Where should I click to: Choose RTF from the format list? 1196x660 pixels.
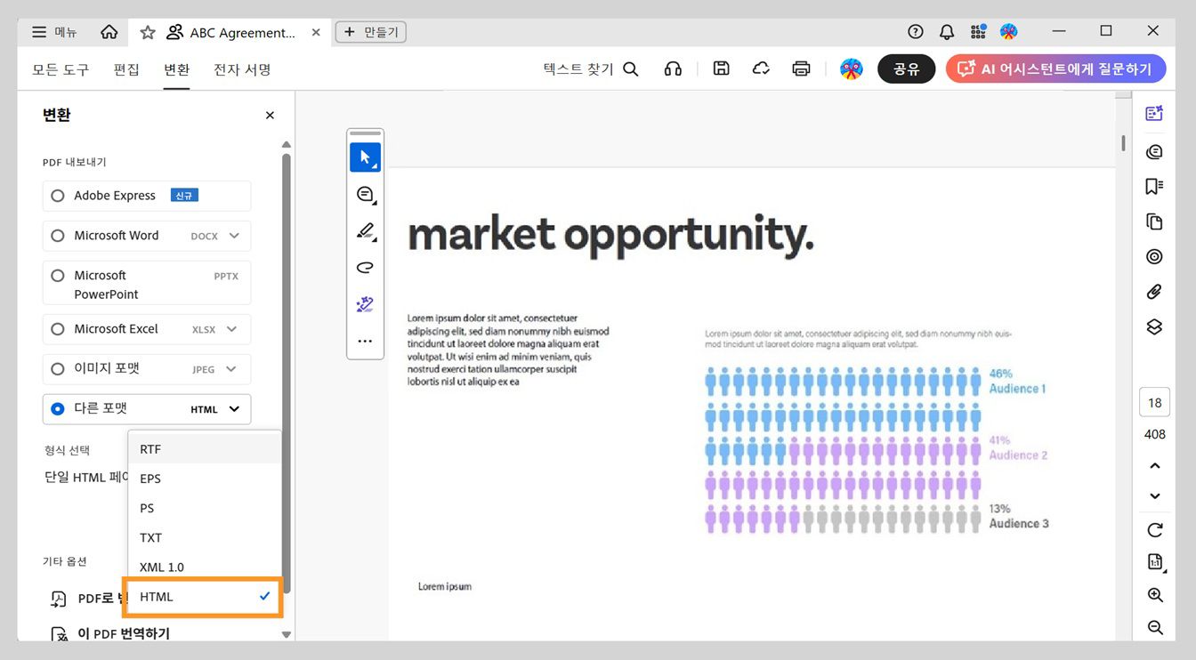[x=205, y=449]
